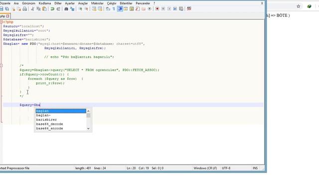Open the user defined language icon
The image size is (319, 179).
pyautogui.click(x=126, y=9)
